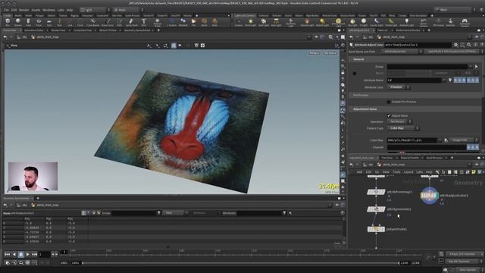
Task: Create a Point Light from the shelf
Action: click(x=250, y=22)
